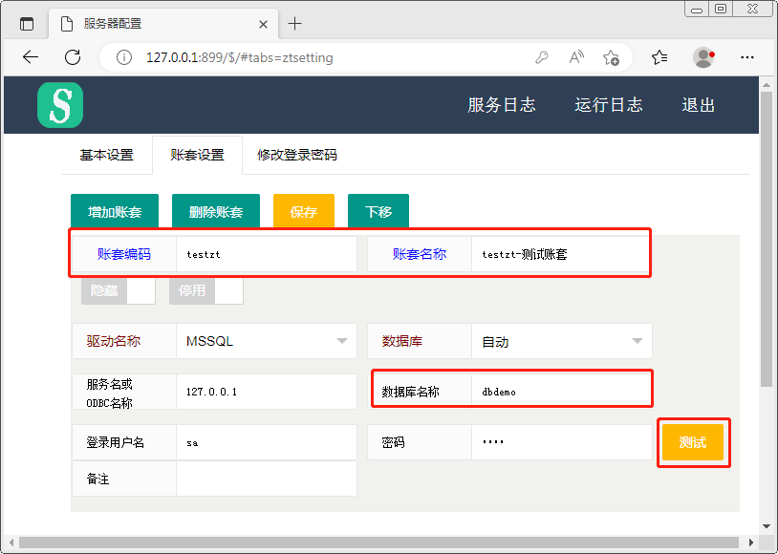Open saved passwords key icon

[x=542, y=57]
